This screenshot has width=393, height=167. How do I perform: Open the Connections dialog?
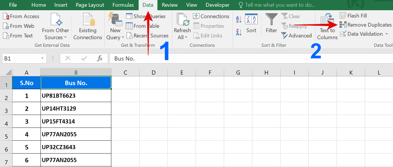point(211,16)
